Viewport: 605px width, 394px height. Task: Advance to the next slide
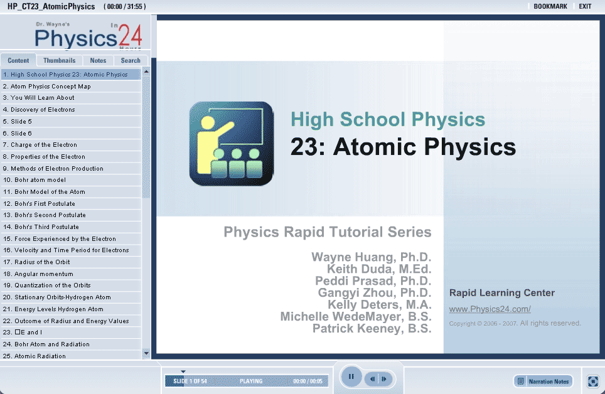(384, 379)
